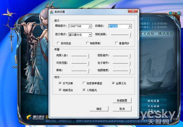
Task: Close the game launcher window
Action: click(179, 13)
